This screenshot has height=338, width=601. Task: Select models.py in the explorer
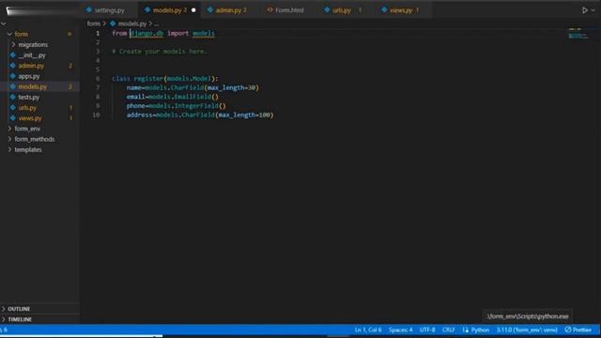click(x=33, y=86)
